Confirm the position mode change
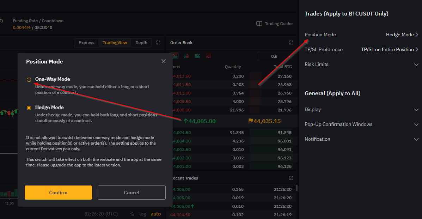Viewport: 422px width, 219px height. 58,192
